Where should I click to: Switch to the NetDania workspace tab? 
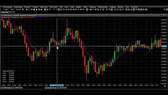coord(5,12)
